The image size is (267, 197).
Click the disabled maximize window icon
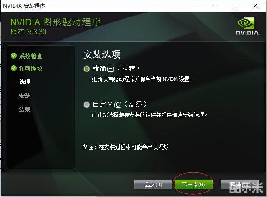pos(235,6)
